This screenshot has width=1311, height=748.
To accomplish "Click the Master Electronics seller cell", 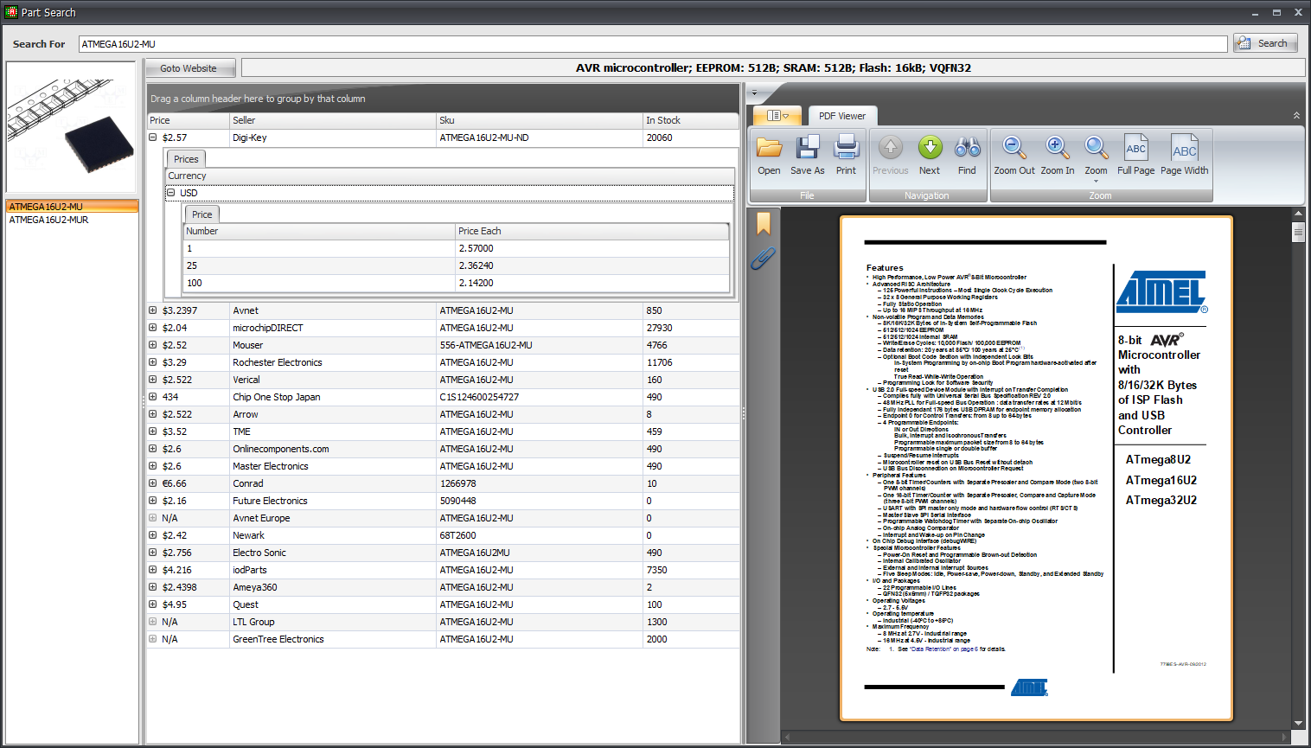I will click(x=333, y=466).
